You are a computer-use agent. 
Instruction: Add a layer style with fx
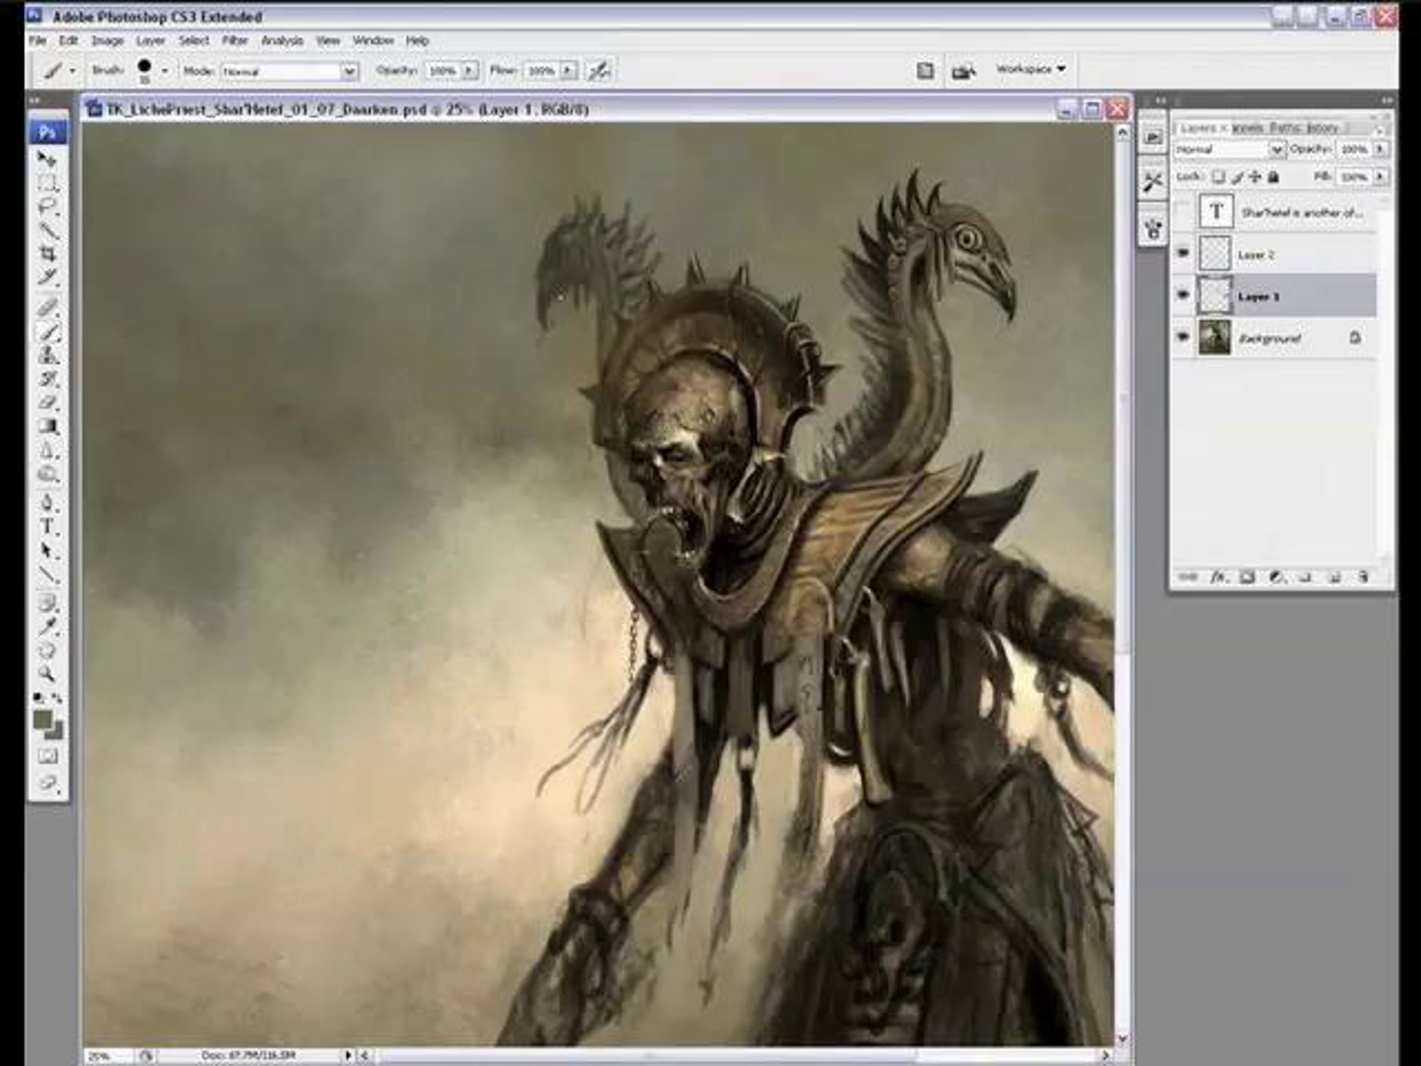pos(1219,577)
